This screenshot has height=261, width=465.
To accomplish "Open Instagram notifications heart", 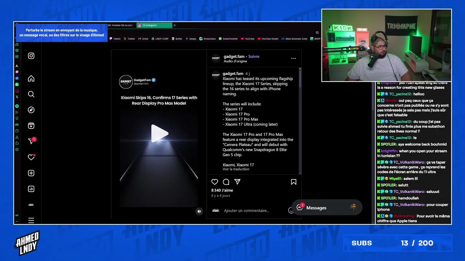I will (x=31, y=157).
